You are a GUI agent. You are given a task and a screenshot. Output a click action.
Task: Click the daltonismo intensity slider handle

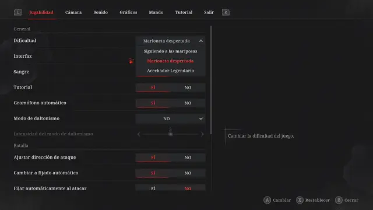point(170,134)
